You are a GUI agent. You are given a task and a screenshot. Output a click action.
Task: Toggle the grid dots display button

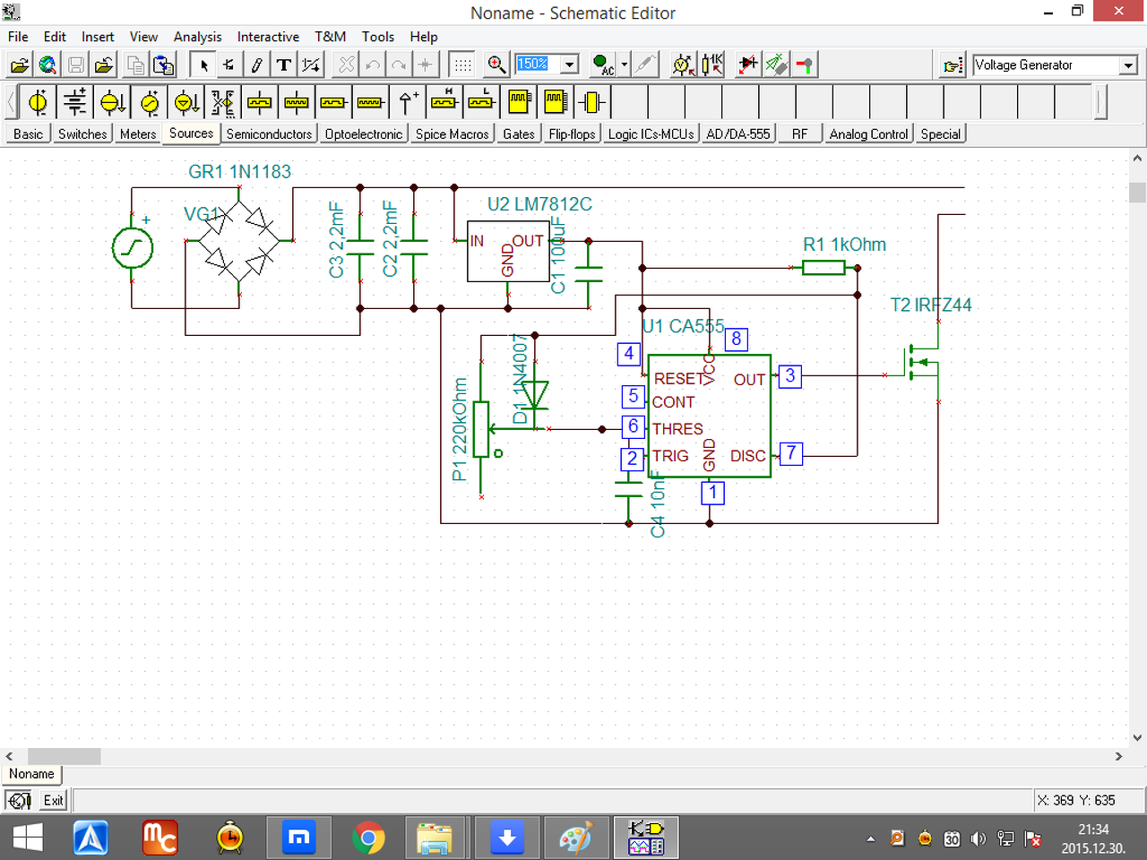[x=462, y=64]
